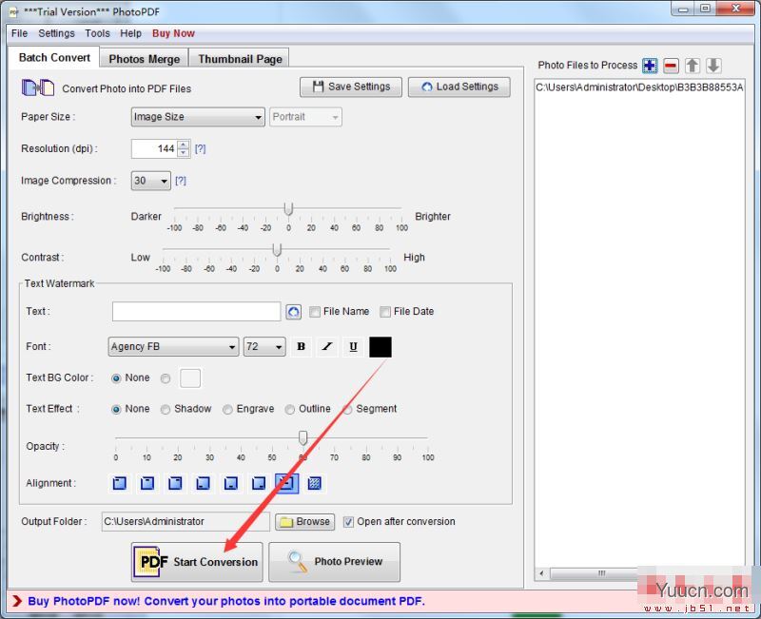This screenshot has height=619, width=761.
Task: Click the Convert Photo into PDF icon
Action: pyautogui.click(x=38, y=87)
